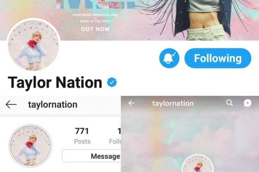This screenshot has width=259, height=172.
Task: View the 771 Posts count
Action: point(82,136)
